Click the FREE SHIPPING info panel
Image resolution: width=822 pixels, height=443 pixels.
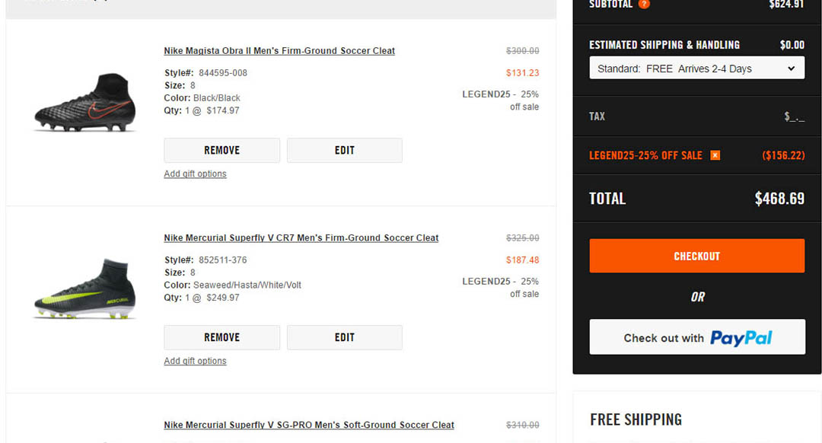click(636, 419)
